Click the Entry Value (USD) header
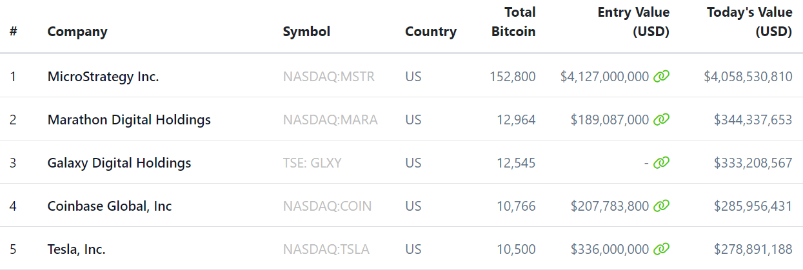 pyautogui.click(x=633, y=22)
